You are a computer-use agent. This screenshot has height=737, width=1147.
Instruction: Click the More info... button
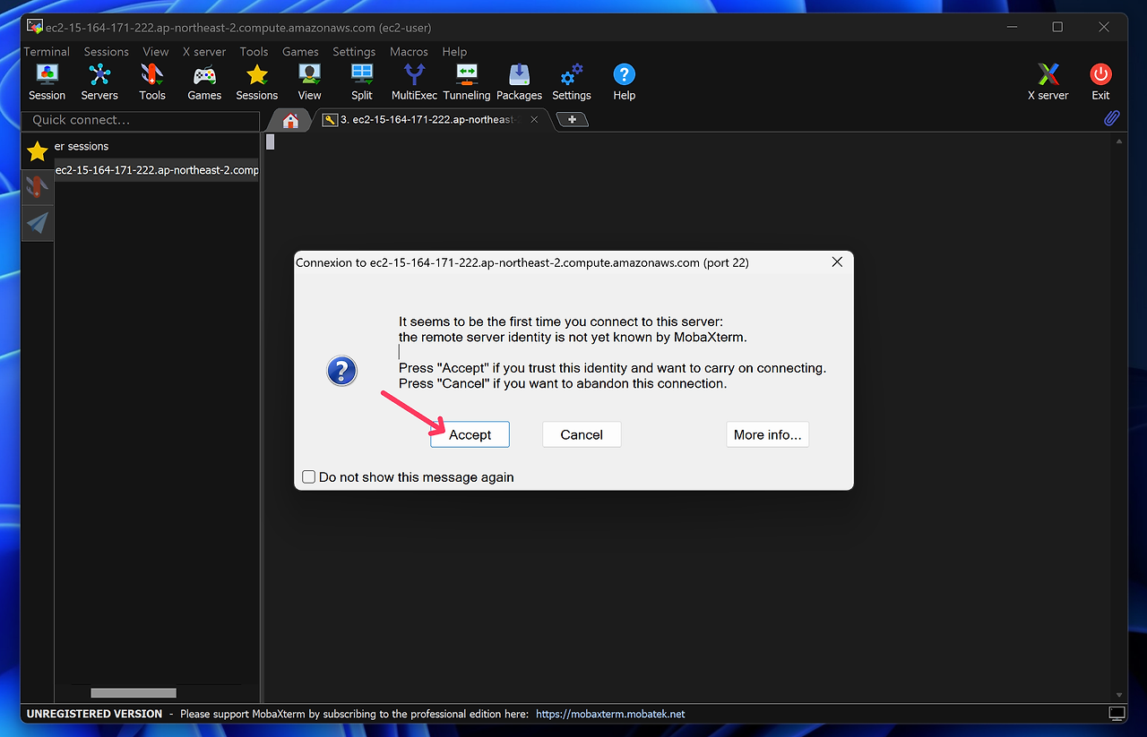coord(768,434)
